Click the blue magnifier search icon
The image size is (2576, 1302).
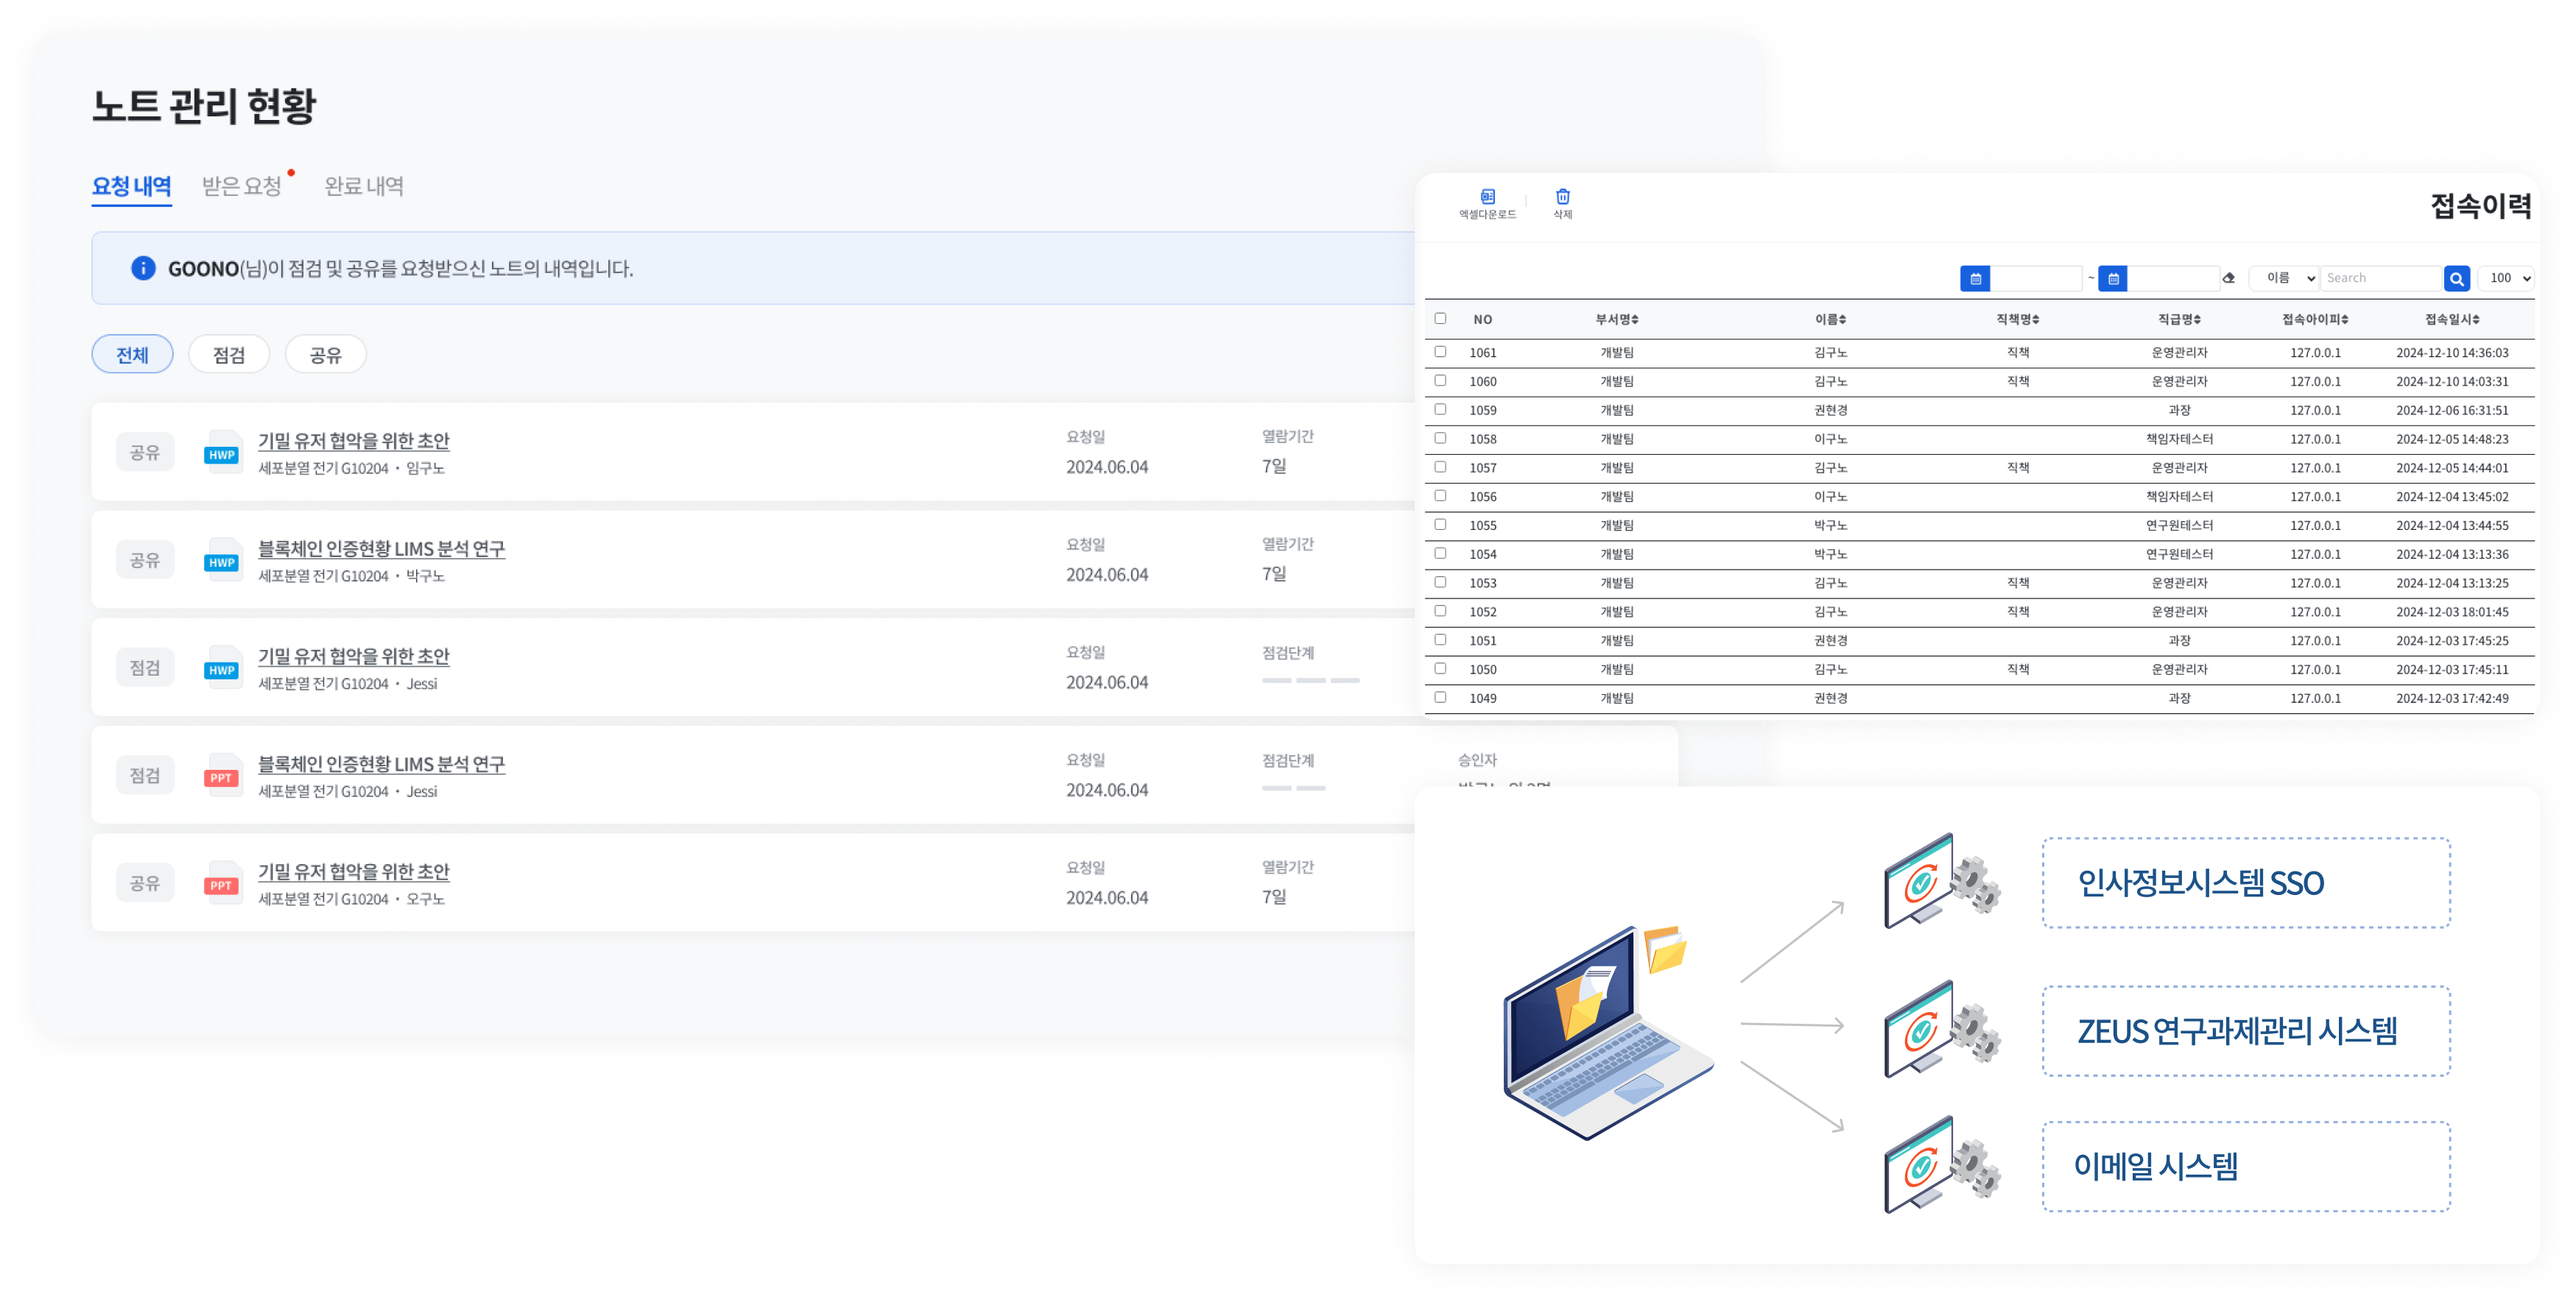click(x=2457, y=279)
